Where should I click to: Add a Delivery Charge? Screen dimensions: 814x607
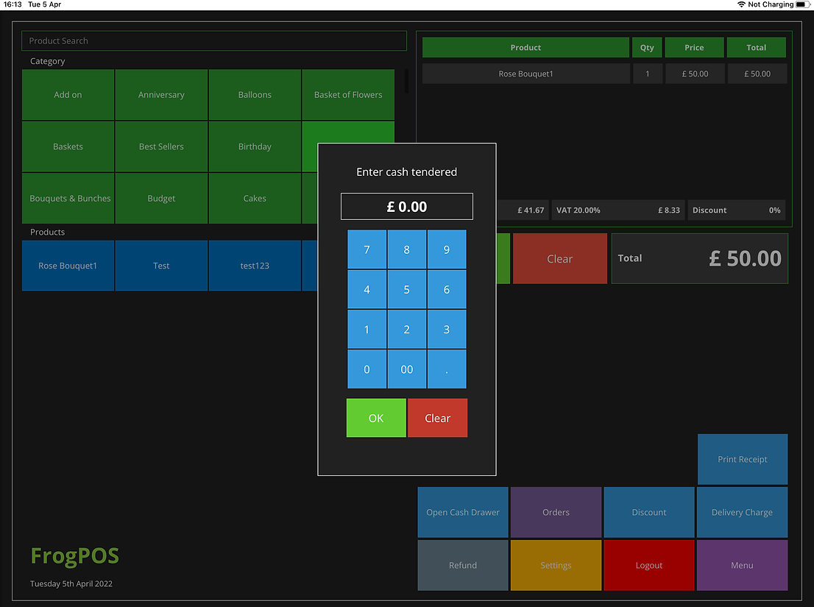742,512
